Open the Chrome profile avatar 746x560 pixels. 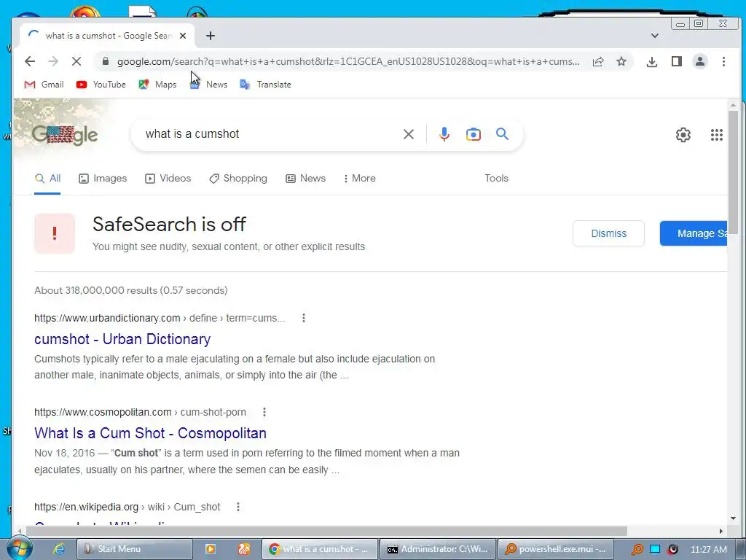point(700,61)
